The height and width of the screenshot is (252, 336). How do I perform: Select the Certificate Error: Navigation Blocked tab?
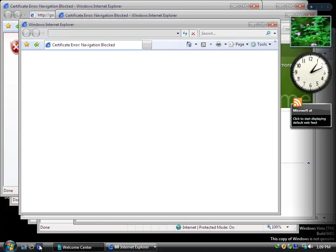[93, 45]
